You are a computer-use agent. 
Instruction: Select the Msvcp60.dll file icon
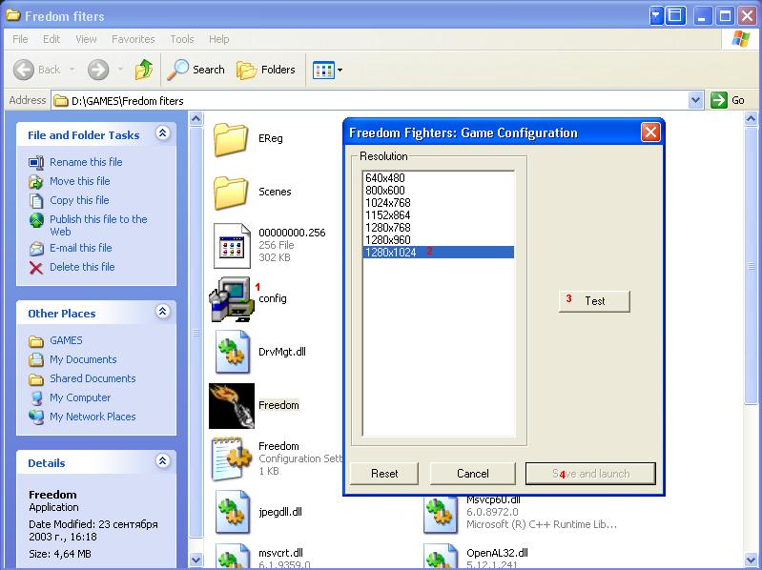coord(441,515)
